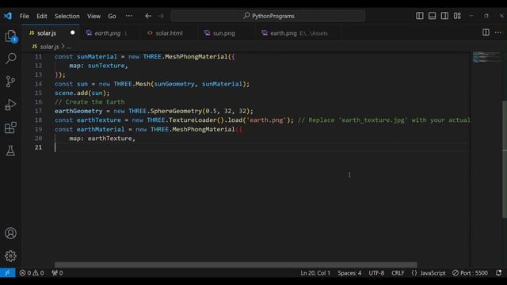Change UTF-8 file encoding
The image size is (507, 285).
pyautogui.click(x=376, y=272)
